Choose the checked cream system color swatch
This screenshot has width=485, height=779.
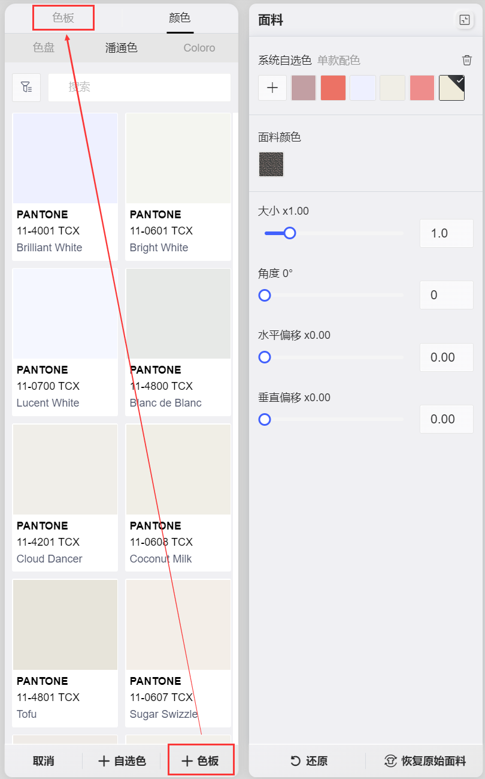point(451,88)
